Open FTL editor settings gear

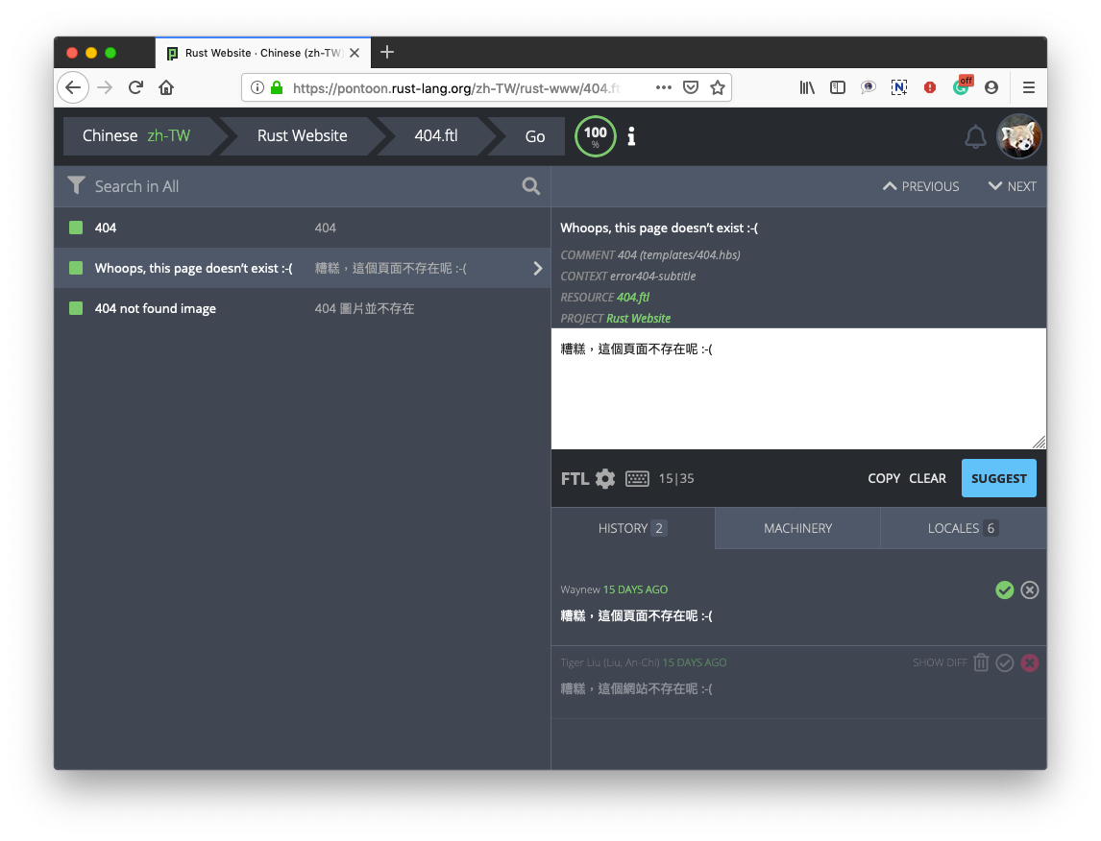[x=605, y=478]
